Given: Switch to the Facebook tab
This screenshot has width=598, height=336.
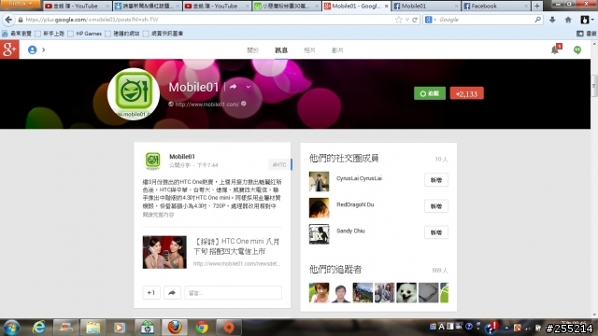Looking at the screenshot, I should [x=496, y=6].
